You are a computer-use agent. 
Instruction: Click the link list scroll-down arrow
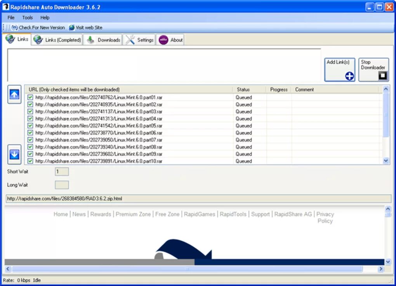click(386, 160)
